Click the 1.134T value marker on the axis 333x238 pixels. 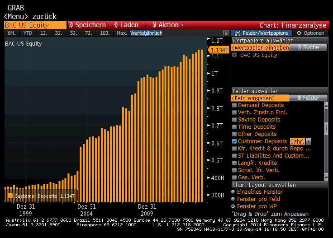(x=219, y=50)
